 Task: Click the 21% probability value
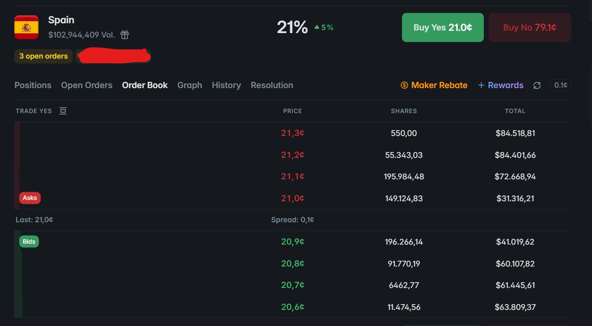tap(292, 28)
